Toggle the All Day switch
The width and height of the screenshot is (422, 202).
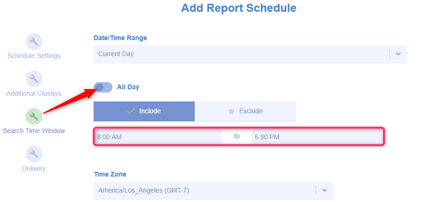click(x=103, y=87)
